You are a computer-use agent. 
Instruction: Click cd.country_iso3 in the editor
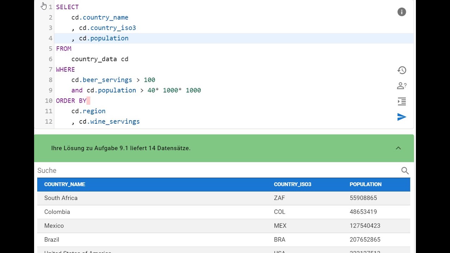point(107,28)
